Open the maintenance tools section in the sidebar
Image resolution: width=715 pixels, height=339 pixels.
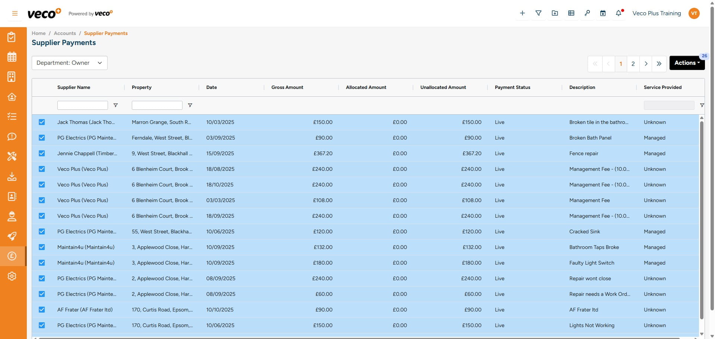tap(12, 157)
